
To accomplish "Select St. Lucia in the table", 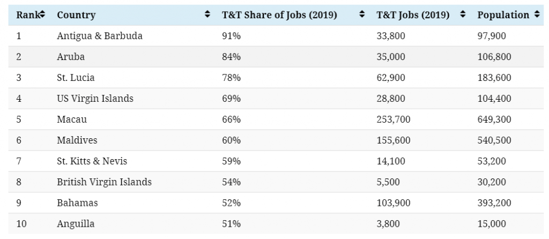I will click(76, 77).
